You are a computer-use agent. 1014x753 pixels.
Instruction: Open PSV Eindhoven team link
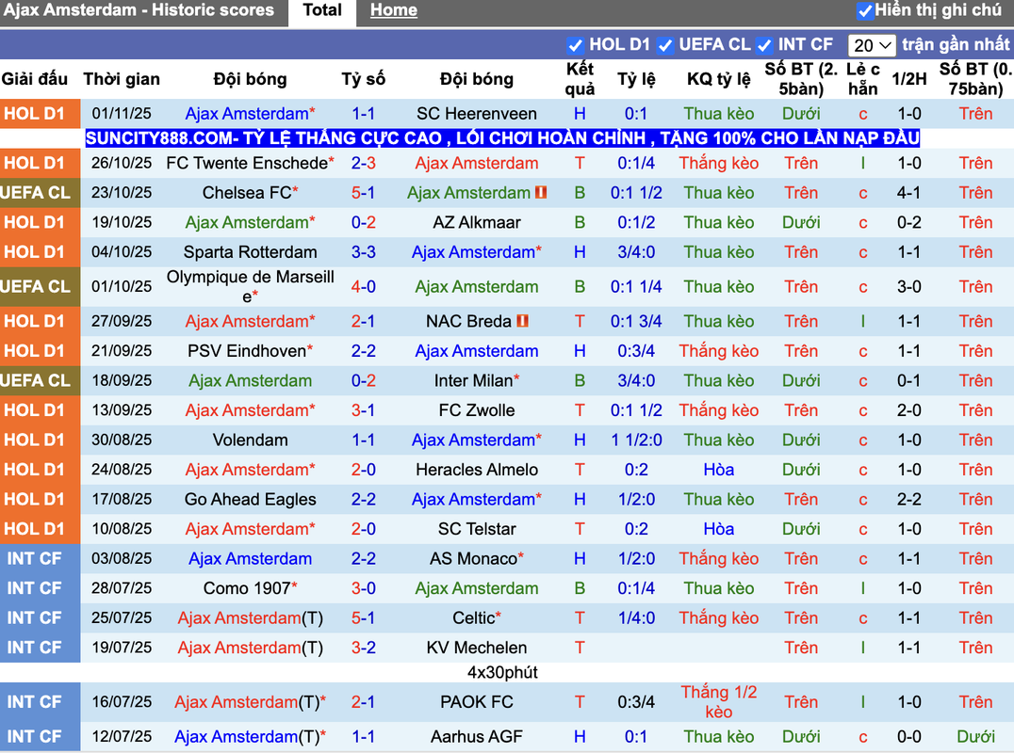(246, 351)
